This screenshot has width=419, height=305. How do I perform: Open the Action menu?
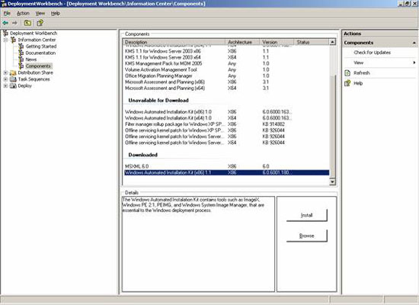(x=24, y=14)
